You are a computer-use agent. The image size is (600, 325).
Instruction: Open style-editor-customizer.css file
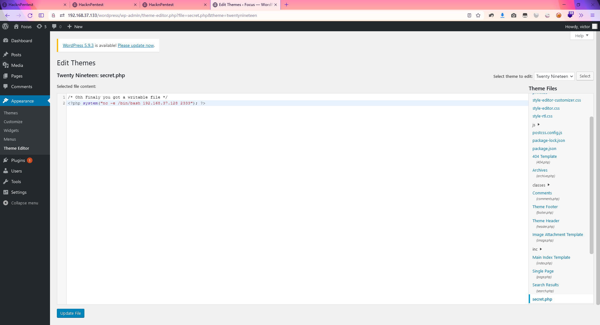pos(557,100)
